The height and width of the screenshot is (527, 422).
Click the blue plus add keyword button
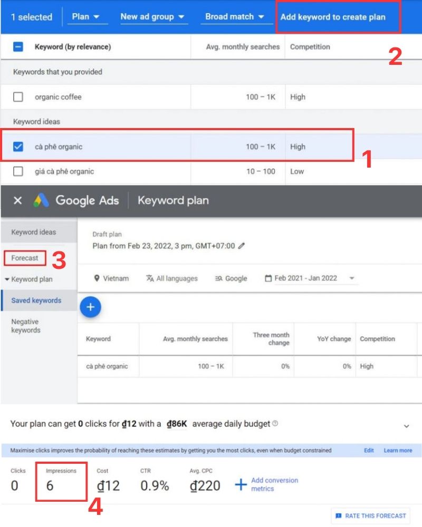(90, 308)
